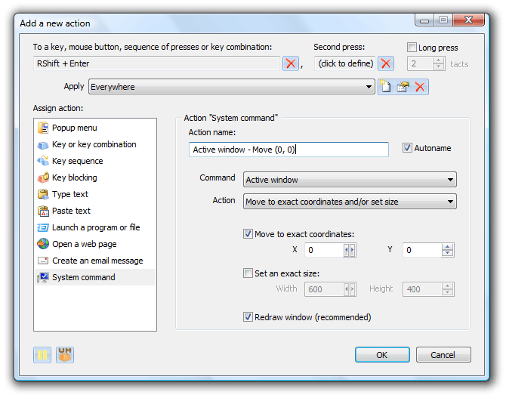Click the new application rule icon

point(386,87)
